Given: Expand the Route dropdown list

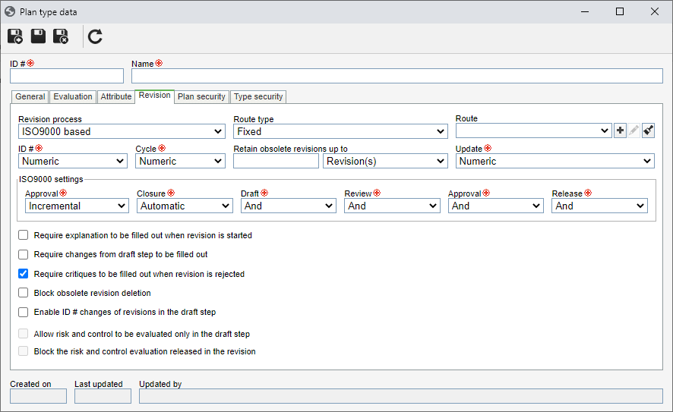Looking at the screenshot, I should tap(533, 131).
